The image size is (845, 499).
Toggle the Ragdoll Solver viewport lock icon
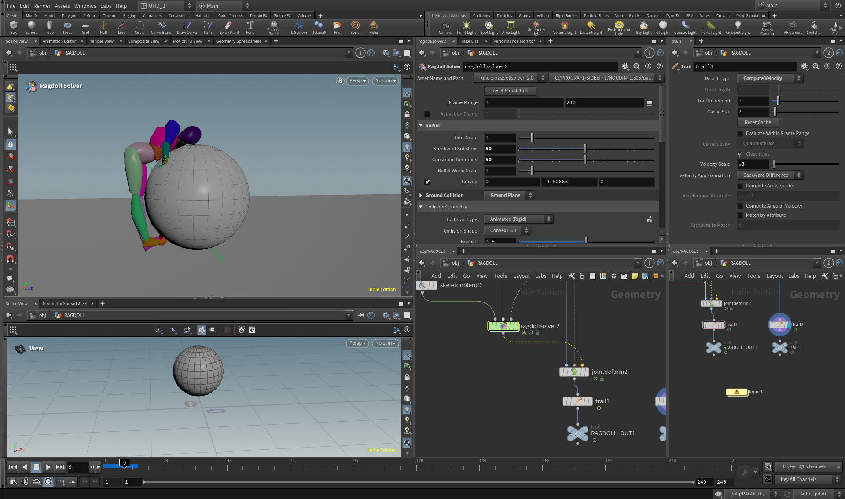340,81
